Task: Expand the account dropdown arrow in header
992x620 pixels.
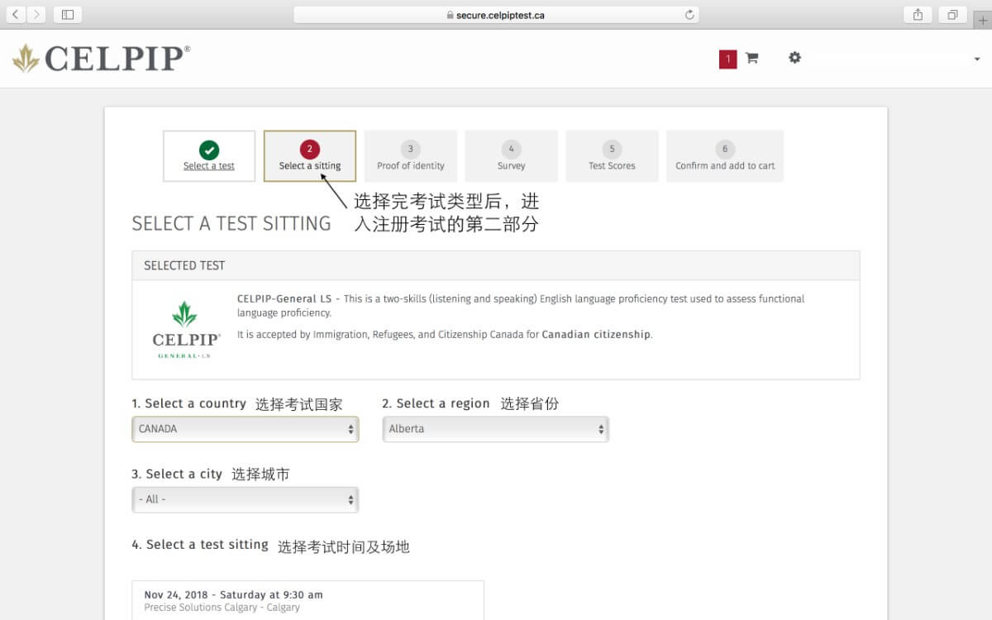Action: pyautogui.click(x=977, y=60)
